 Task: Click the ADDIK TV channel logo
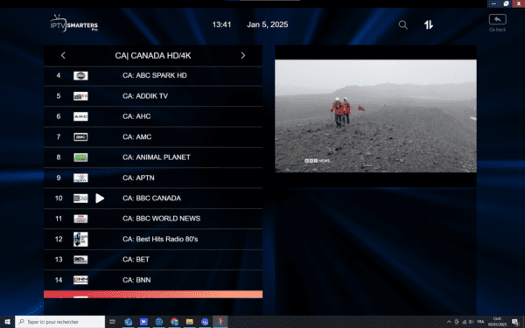coord(80,96)
